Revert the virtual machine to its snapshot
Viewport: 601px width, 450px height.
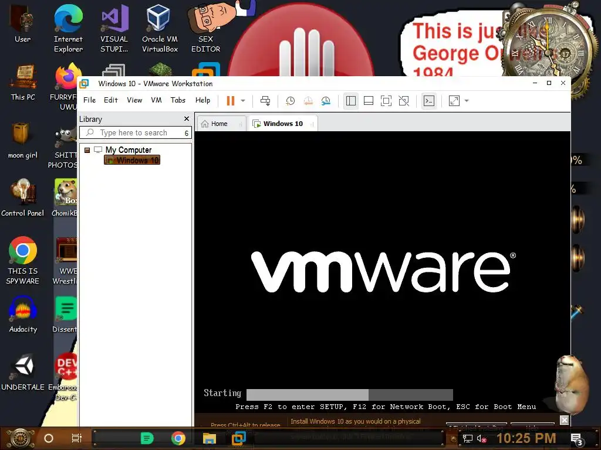click(x=308, y=101)
